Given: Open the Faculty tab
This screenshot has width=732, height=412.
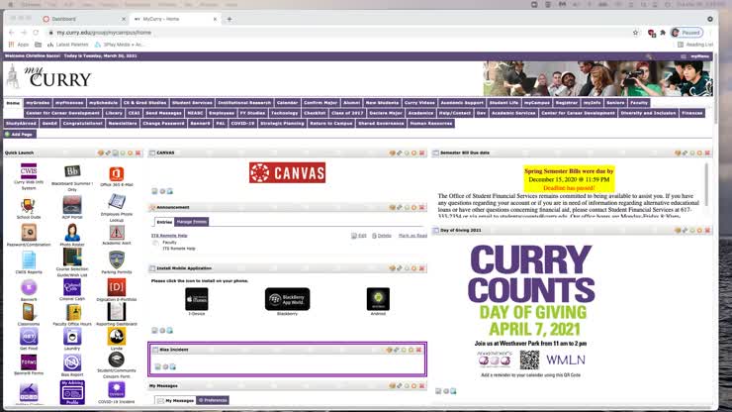Looking at the screenshot, I should (x=639, y=103).
